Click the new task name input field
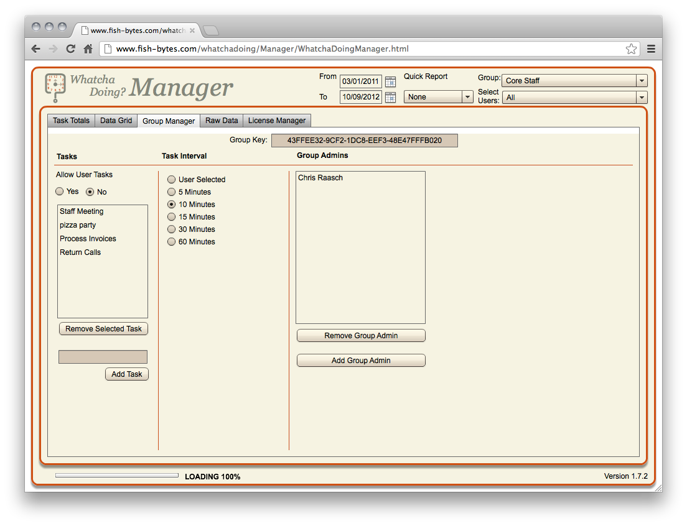687x526 pixels. pos(103,357)
